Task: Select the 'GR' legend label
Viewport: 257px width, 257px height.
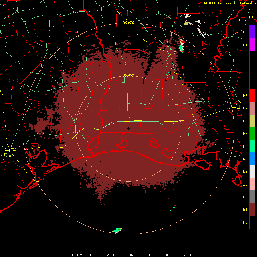Action: [x=245, y=108]
